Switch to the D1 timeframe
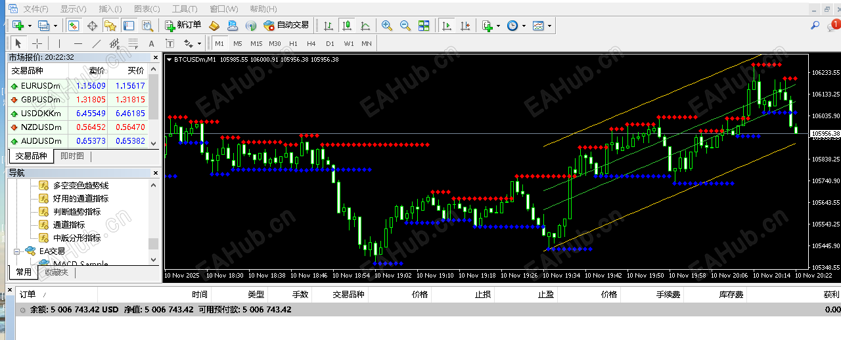The width and height of the screenshot is (841, 340). (x=330, y=43)
